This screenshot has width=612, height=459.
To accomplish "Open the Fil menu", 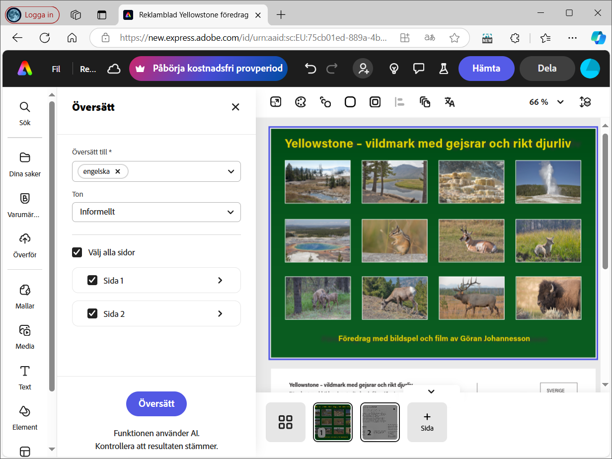I will coord(56,69).
